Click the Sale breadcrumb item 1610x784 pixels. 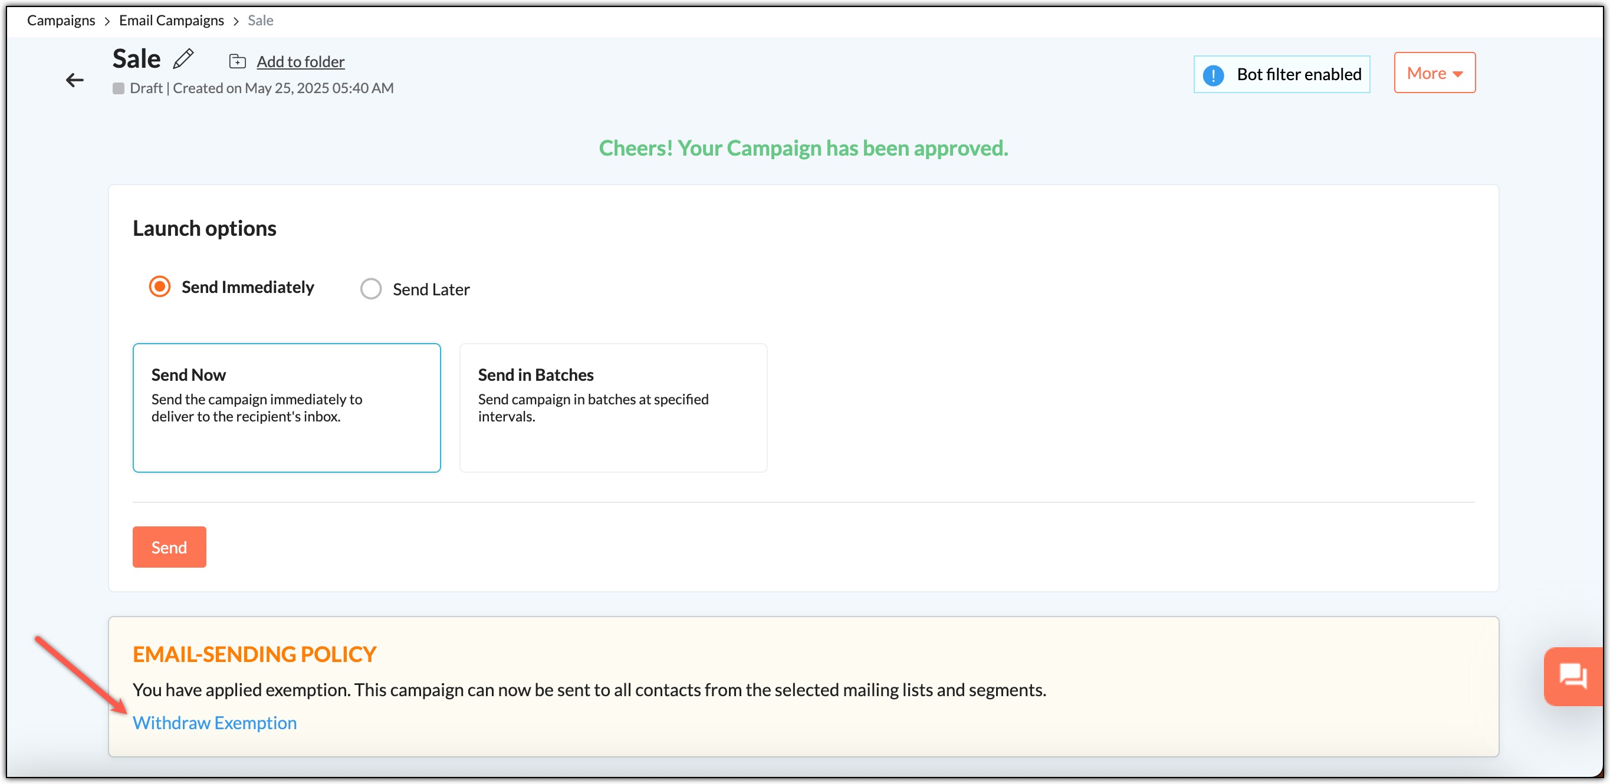click(x=260, y=21)
